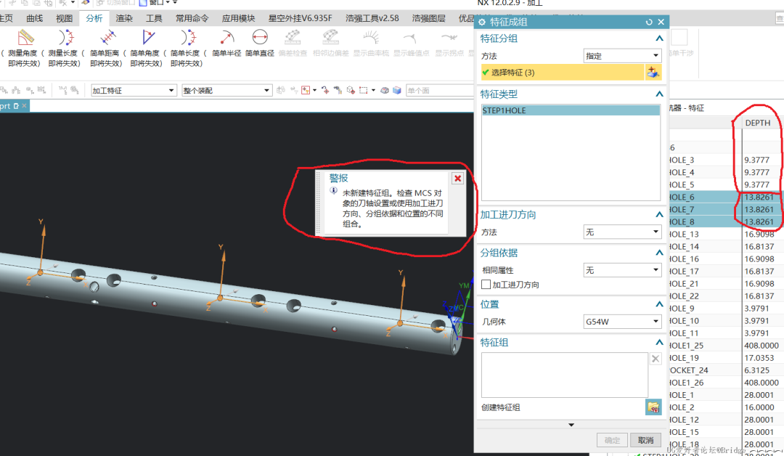Collapse the 分组依据 section

(659, 253)
